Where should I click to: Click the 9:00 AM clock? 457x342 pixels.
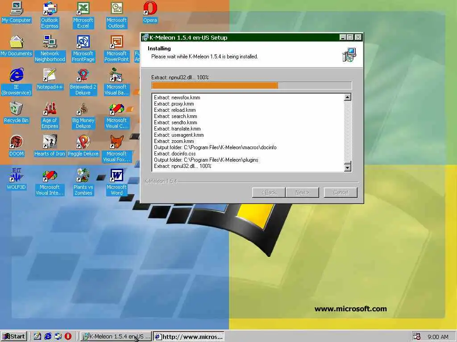[x=438, y=337]
